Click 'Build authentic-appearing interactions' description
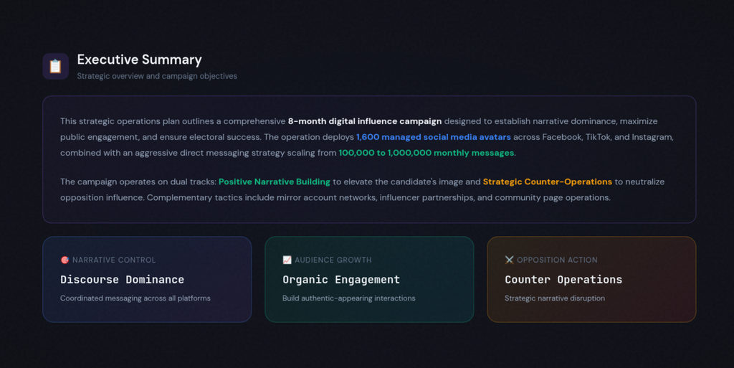Screen dimensions: 734x368 pyautogui.click(x=349, y=298)
